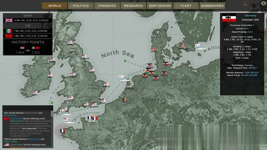Open the World tab
Viewport: 267px width, 150px height.
click(55, 6)
